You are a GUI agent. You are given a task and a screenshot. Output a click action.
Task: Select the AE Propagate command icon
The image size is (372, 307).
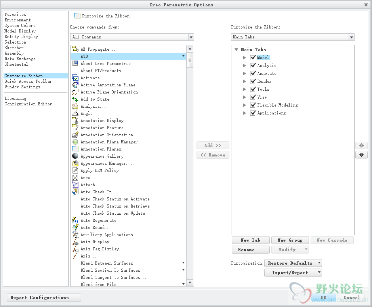click(75, 49)
